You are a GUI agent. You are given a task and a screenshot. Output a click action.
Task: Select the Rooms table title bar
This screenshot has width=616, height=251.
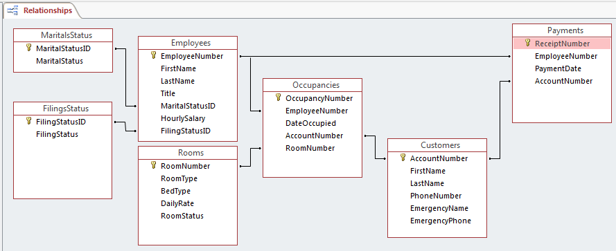pyautogui.click(x=188, y=153)
